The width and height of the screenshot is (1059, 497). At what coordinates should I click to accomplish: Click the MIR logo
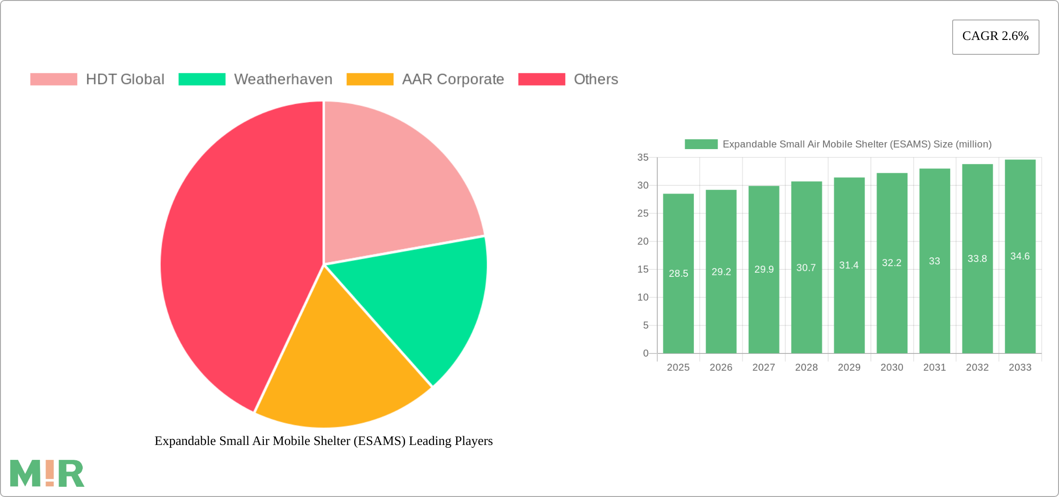pyautogui.click(x=47, y=473)
